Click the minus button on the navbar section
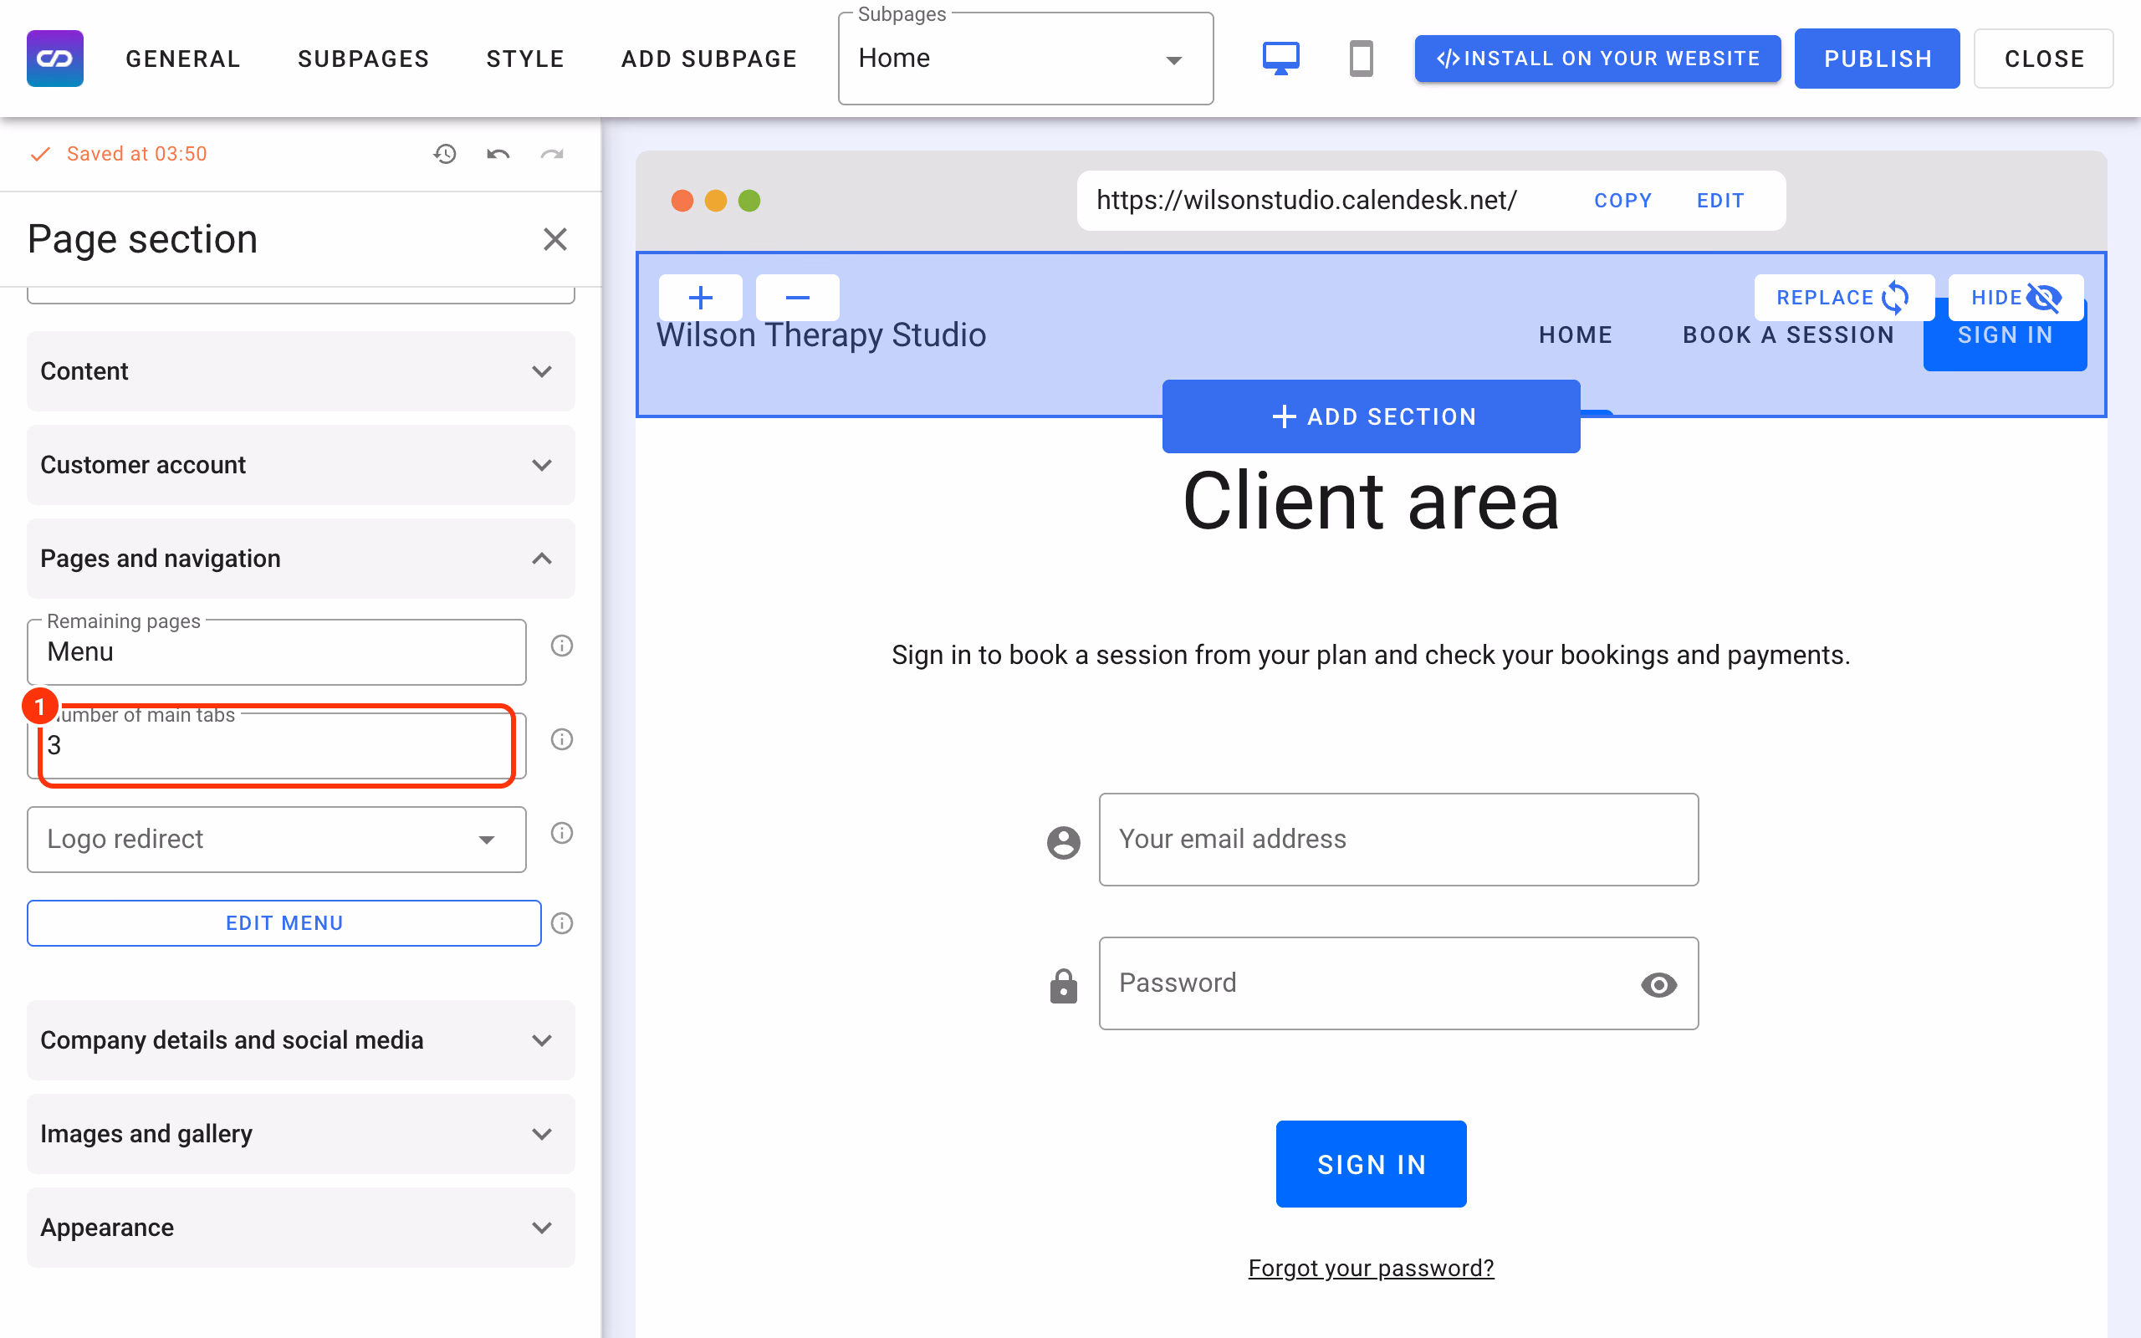This screenshot has width=2141, height=1338. click(798, 298)
